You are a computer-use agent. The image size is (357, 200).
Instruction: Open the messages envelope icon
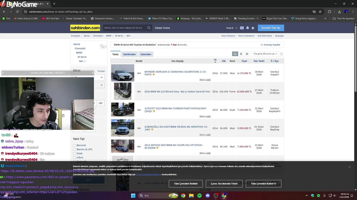pyautogui.click(x=242, y=28)
